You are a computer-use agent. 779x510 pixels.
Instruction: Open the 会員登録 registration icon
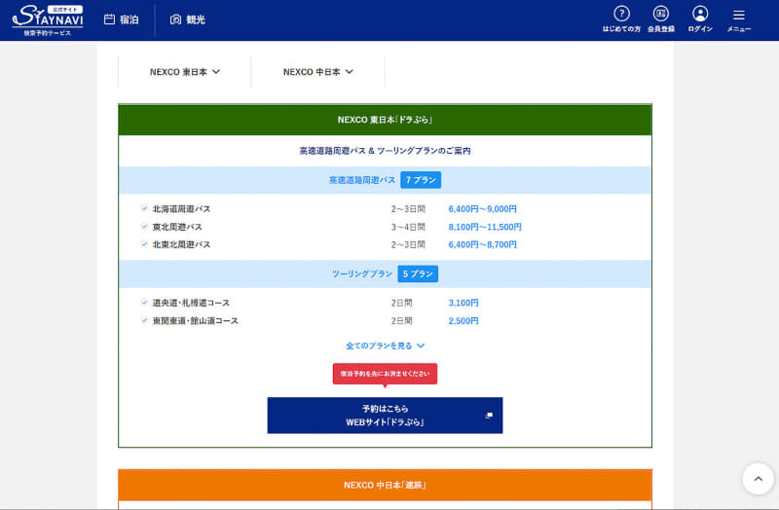661,14
